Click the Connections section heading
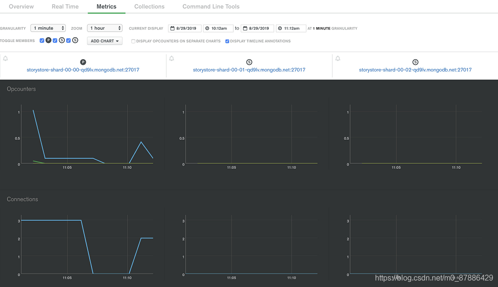 [x=22, y=199]
